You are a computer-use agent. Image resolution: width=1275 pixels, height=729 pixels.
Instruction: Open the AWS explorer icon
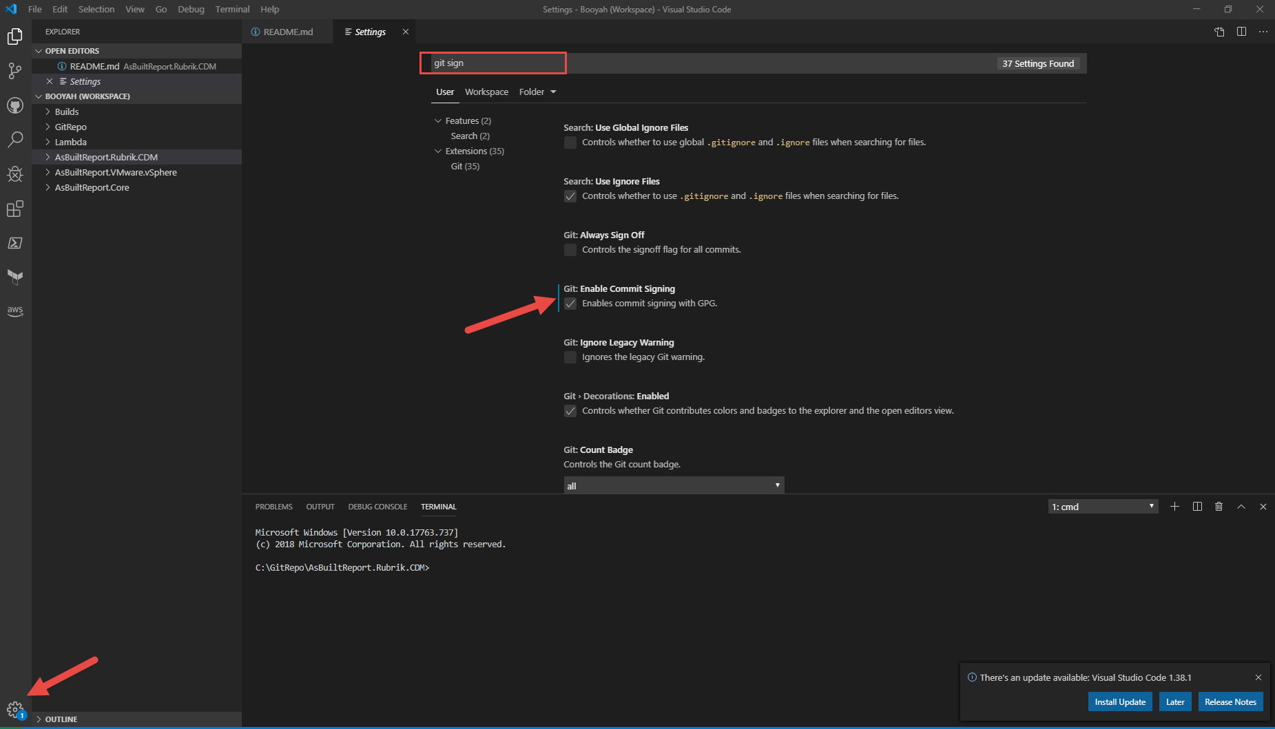pyautogui.click(x=15, y=311)
